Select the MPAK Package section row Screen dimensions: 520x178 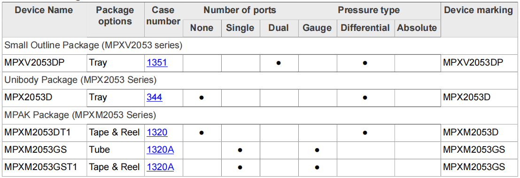[260, 116]
